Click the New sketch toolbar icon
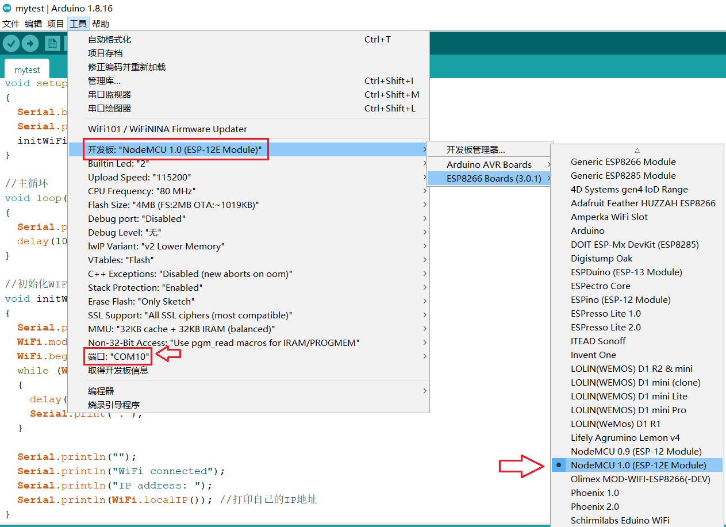 pyautogui.click(x=52, y=44)
